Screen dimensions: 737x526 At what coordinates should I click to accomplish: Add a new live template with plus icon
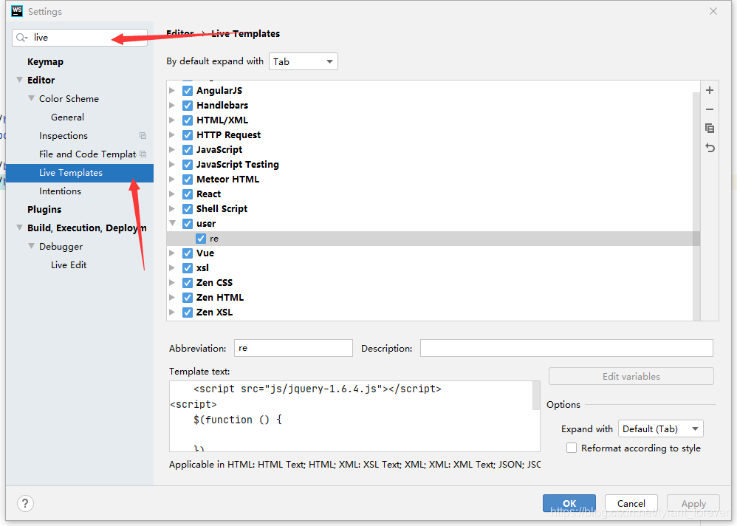710,90
